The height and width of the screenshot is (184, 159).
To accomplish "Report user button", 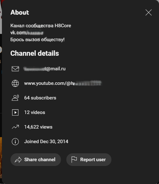I will click(x=89, y=160).
